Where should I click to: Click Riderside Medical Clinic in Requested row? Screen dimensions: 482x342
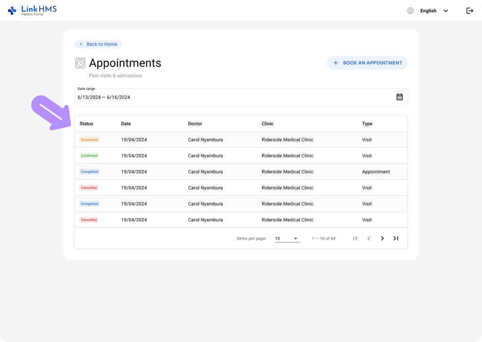click(288, 140)
